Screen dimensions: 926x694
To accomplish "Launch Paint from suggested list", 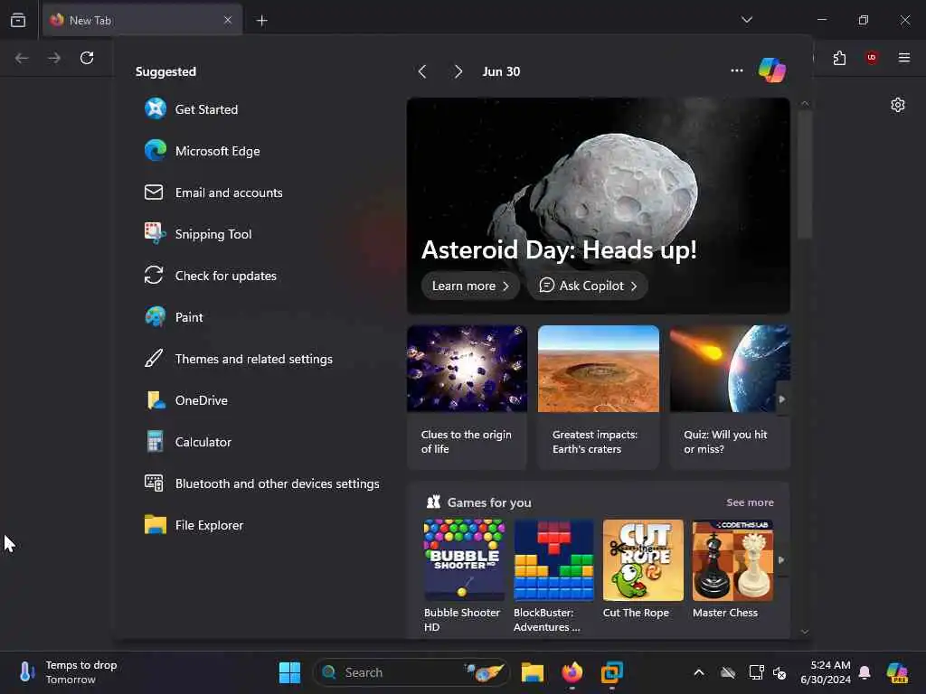I will [x=174, y=317].
